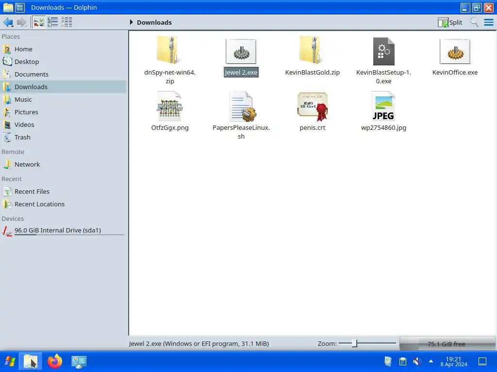Open system settings icon in taskbar
497x372 pixels.
coord(79,361)
